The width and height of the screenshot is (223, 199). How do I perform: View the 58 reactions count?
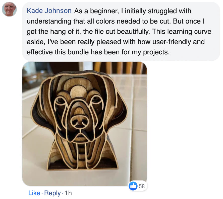(x=142, y=186)
